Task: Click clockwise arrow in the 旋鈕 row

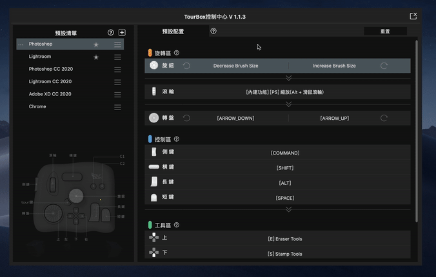Action: tap(384, 66)
